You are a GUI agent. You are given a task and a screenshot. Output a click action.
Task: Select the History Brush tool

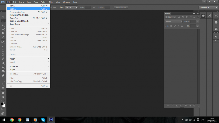click(3, 54)
